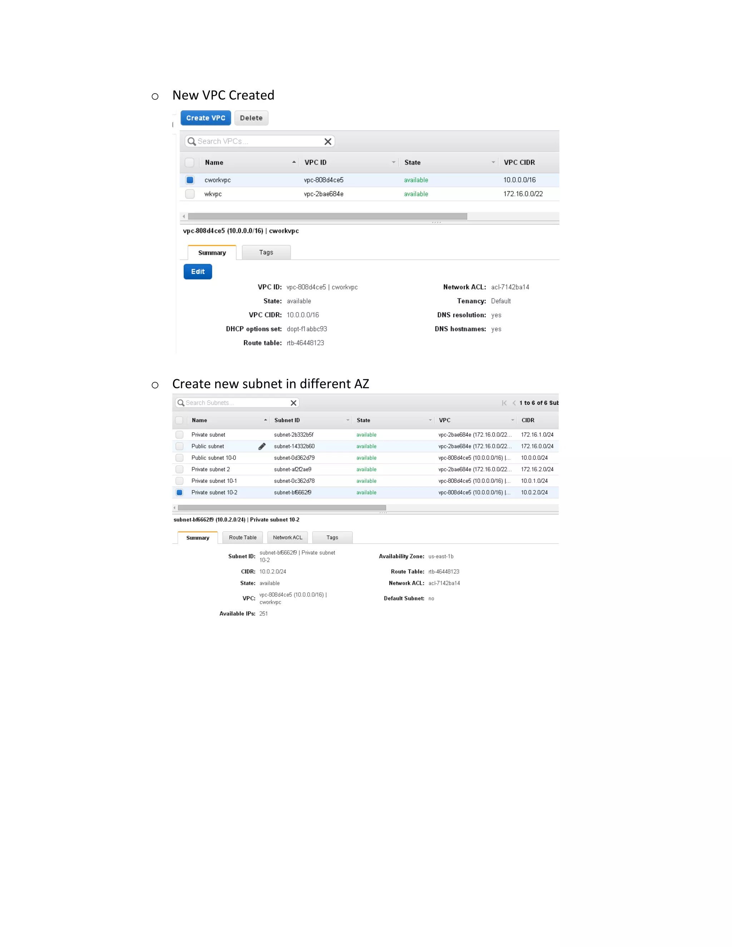The image size is (732, 947).
Task: Focus the Search Subnets field
Action: (x=237, y=403)
